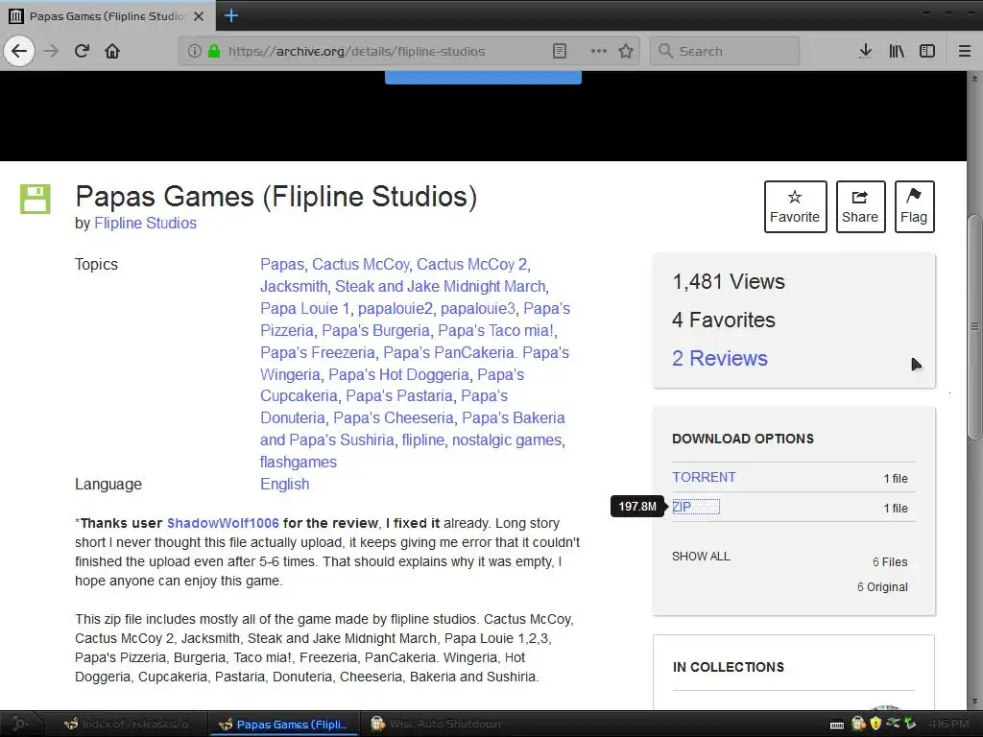Image resolution: width=983 pixels, height=737 pixels.
Task: Open the Papa Louie 1 topic
Action: pos(304,308)
